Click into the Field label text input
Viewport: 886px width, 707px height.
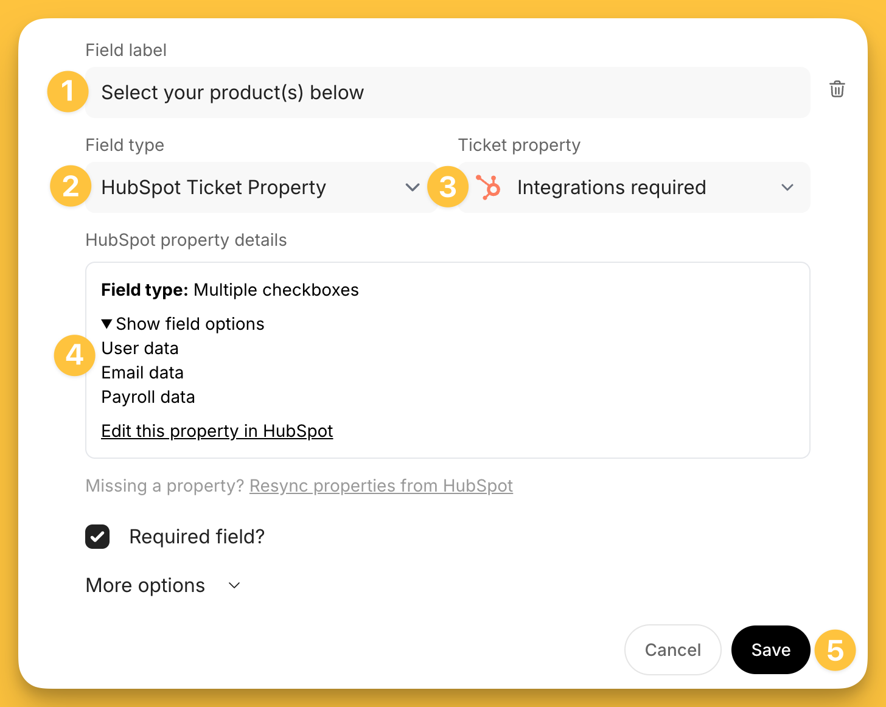point(448,92)
